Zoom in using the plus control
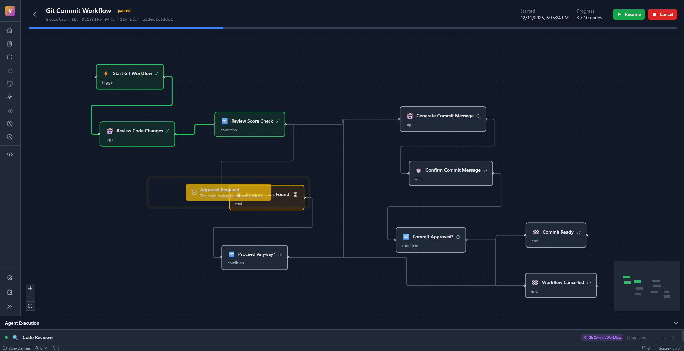Screen dimensions: 684x351 click(30, 288)
